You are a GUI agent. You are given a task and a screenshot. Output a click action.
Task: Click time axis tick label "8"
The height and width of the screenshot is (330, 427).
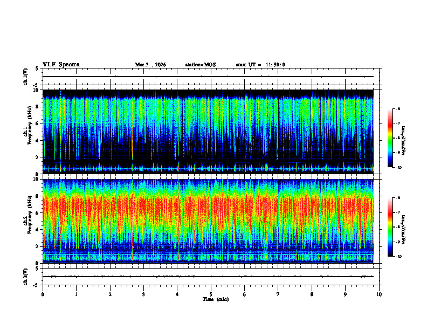pos(312,294)
